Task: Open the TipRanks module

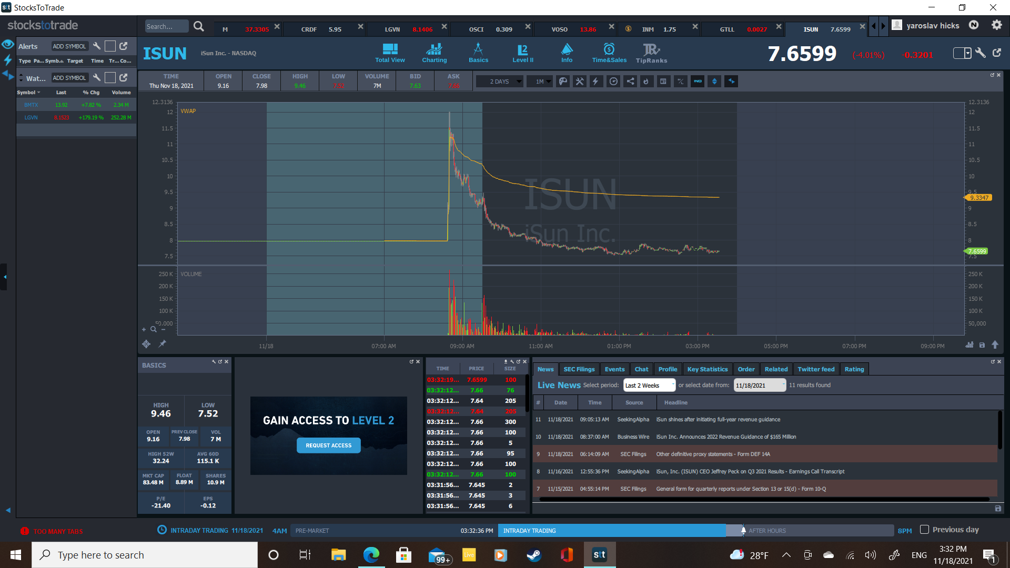Action: pyautogui.click(x=651, y=53)
